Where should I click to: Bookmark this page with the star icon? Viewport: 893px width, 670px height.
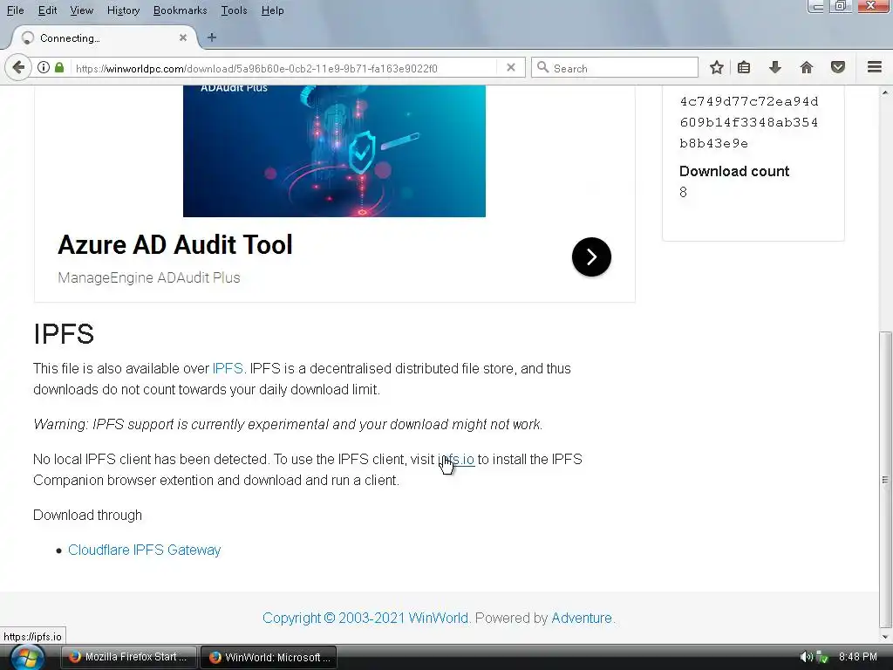717,67
